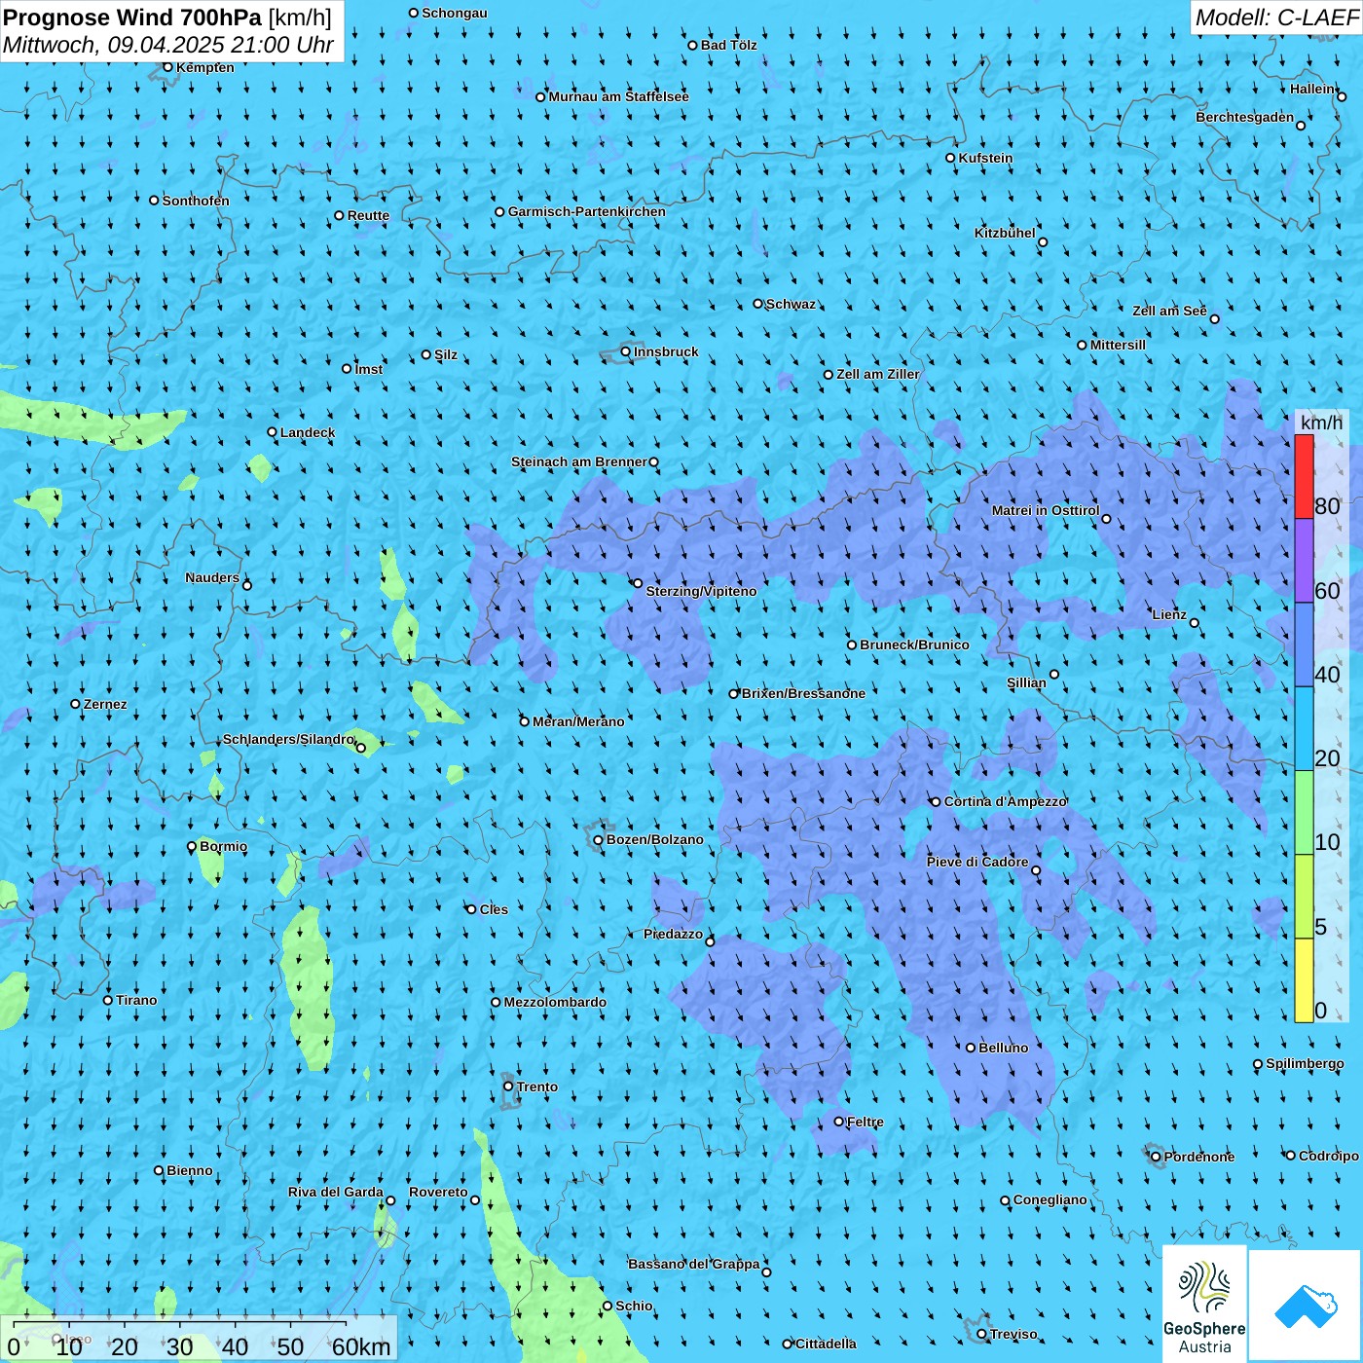Image resolution: width=1363 pixels, height=1363 pixels.
Task: Click the Cittadella label
Action: pyautogui.click(x=826, y=1344)
